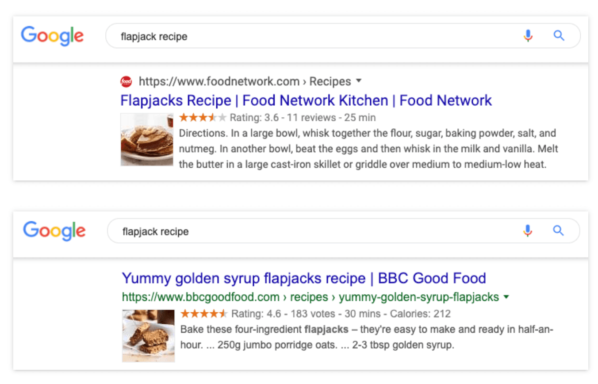Click the Google logo in the top search panel

point(52,36)
